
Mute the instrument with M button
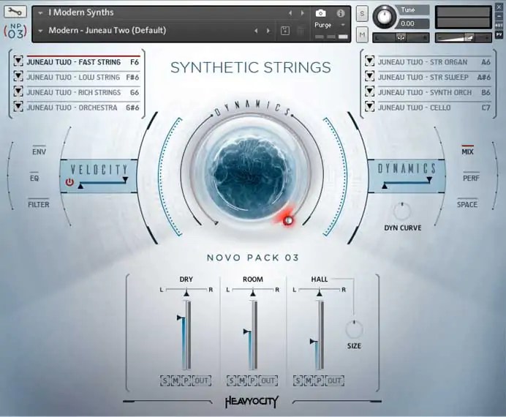coord(362,34)
